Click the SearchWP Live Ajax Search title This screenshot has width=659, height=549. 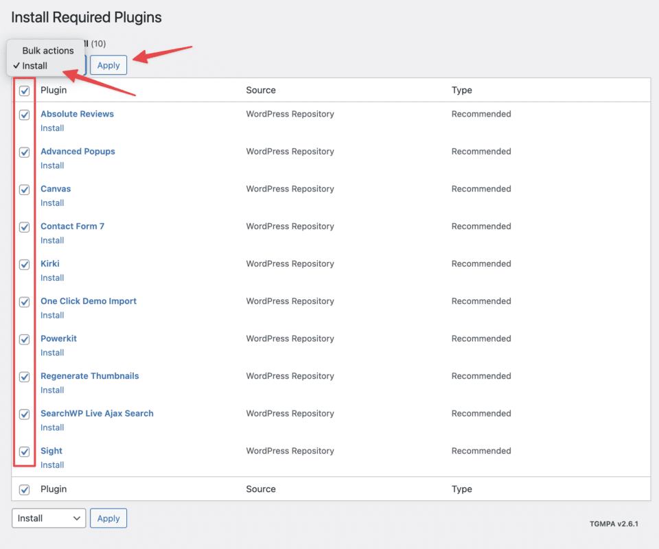tap(97, 414)
